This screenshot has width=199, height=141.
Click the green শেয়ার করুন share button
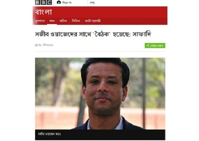(155, 46)
